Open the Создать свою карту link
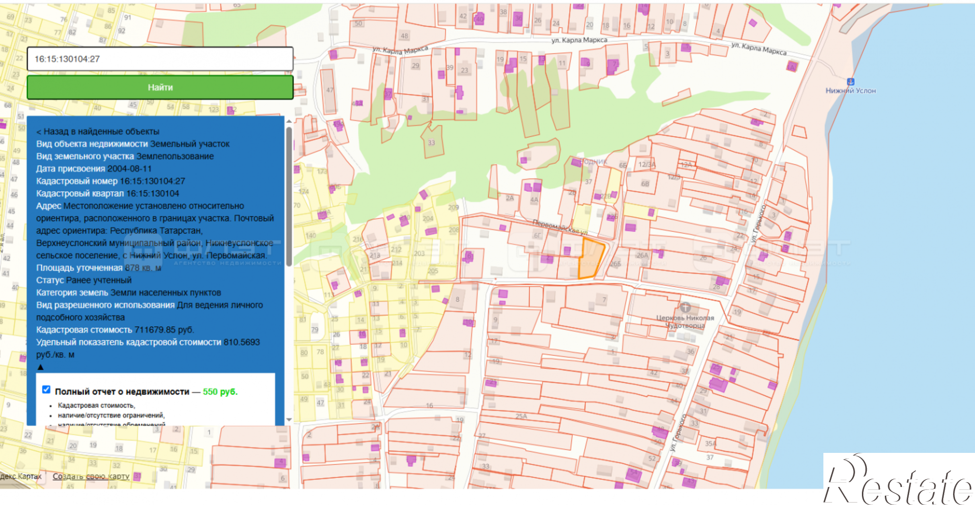The height and width of the screenshot is (505, 975). (91, 476)
